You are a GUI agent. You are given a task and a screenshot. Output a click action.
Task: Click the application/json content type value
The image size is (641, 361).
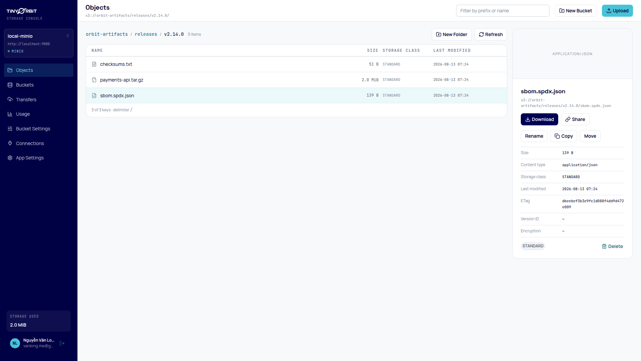pos(580,165)
